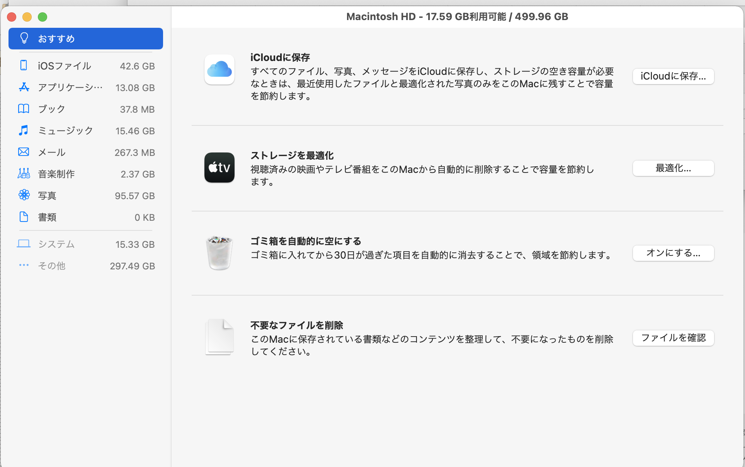The height and width of the screenshot is (467, 745).
Task: Open the おすすめ recommendations tab
Action: click(x=85, y=39)
